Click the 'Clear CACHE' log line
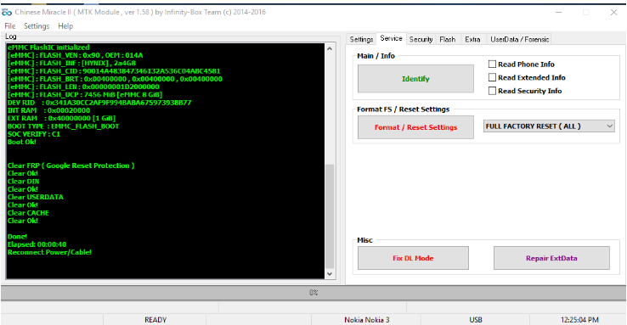The image size is (627, 325). pyautogui.click(x=28, y=213)
